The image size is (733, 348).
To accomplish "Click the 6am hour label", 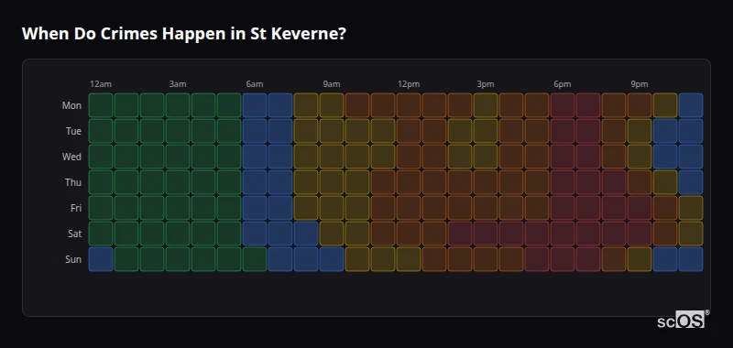I will [x=255, y=84].
